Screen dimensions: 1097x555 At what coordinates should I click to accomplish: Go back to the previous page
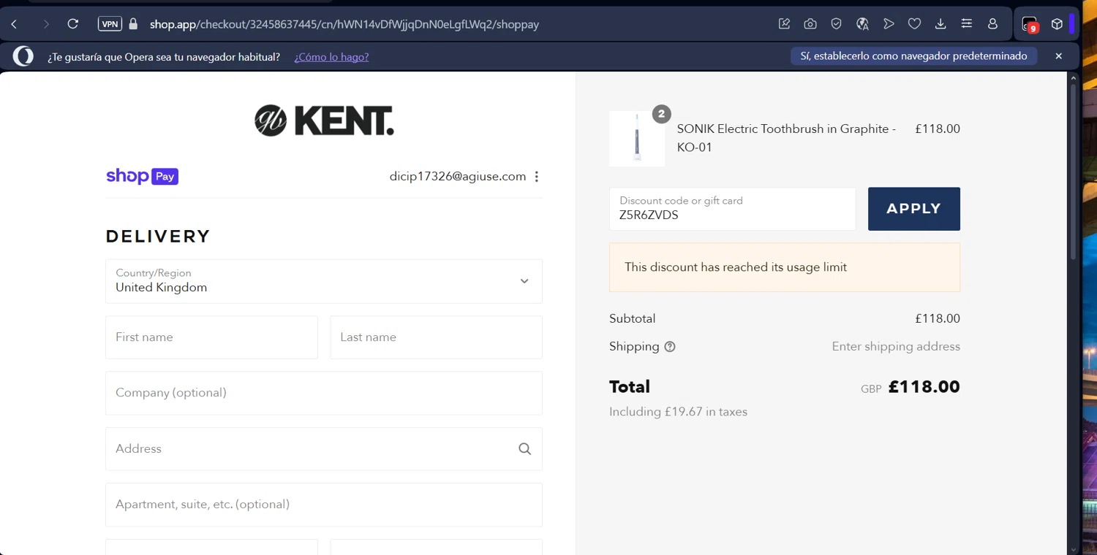[14, 24]
